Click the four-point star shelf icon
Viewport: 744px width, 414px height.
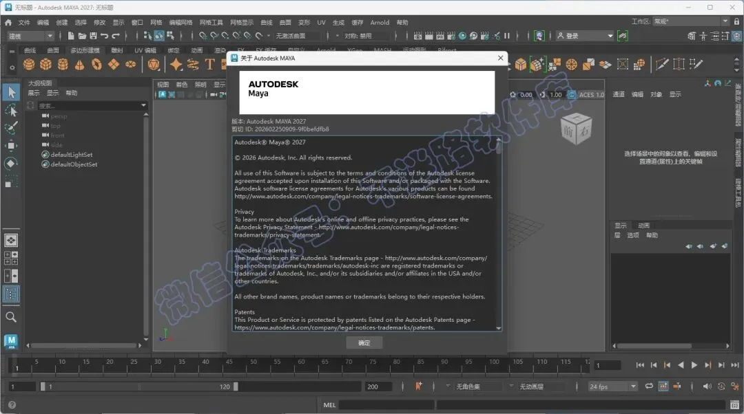click(176, 64)
